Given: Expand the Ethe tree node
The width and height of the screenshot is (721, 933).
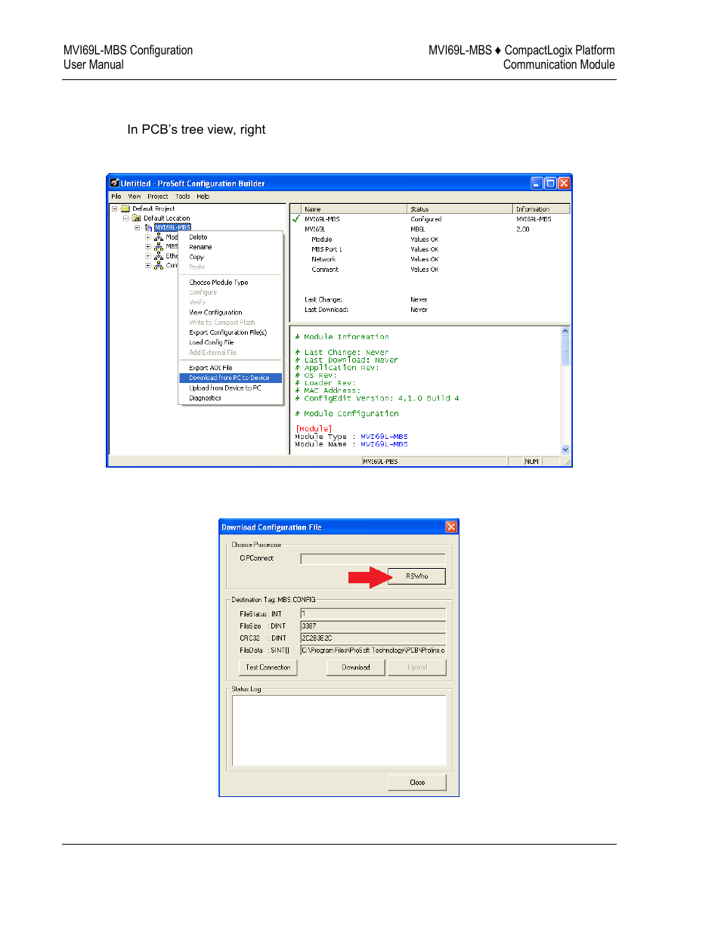Looking at the screenshot, I should point(148,256).
